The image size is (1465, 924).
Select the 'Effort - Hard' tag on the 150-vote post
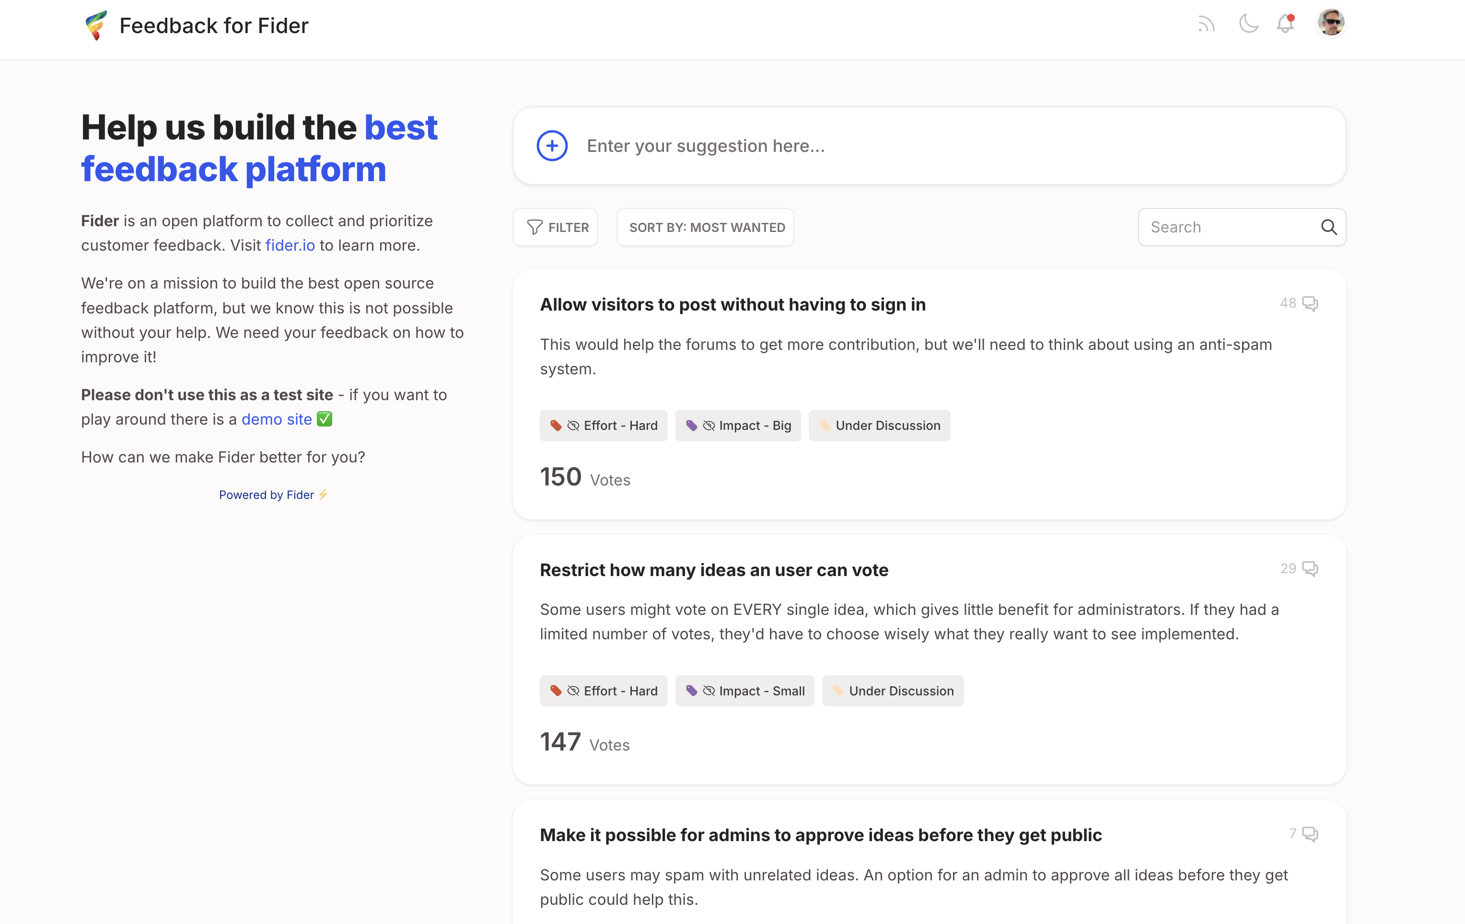click(x=603, y=426)
